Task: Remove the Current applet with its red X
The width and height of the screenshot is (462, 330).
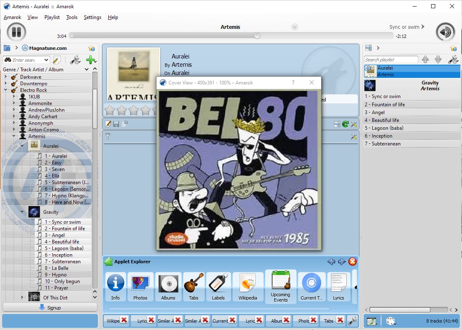Action: pyautogui.click(x=232, y=320)
